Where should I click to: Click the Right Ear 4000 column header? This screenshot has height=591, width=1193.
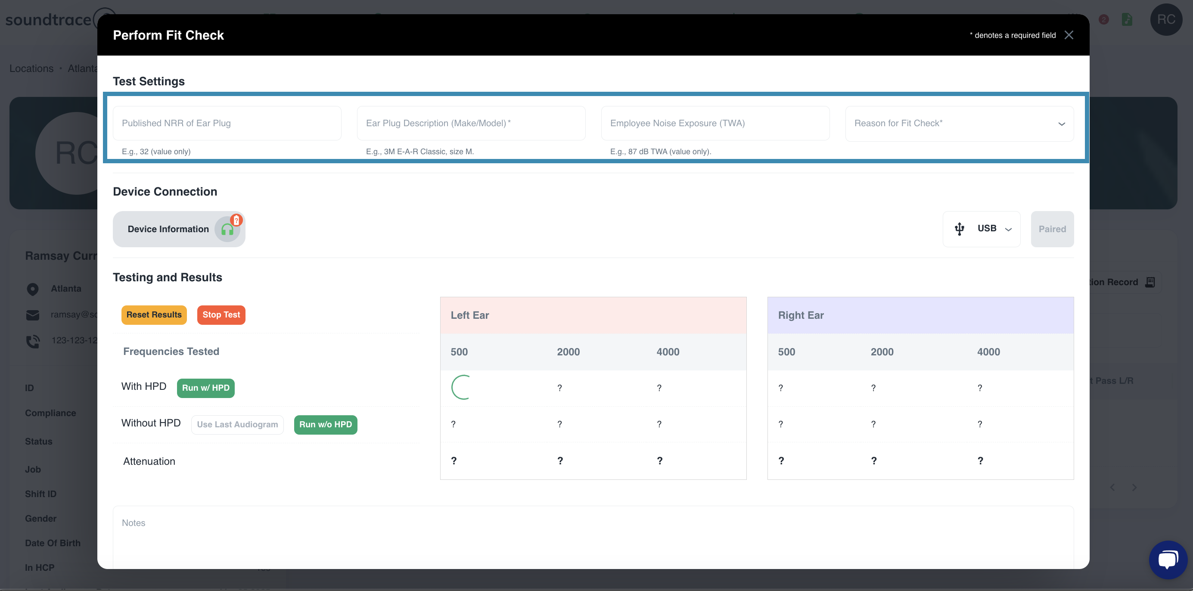click(988, 352)
